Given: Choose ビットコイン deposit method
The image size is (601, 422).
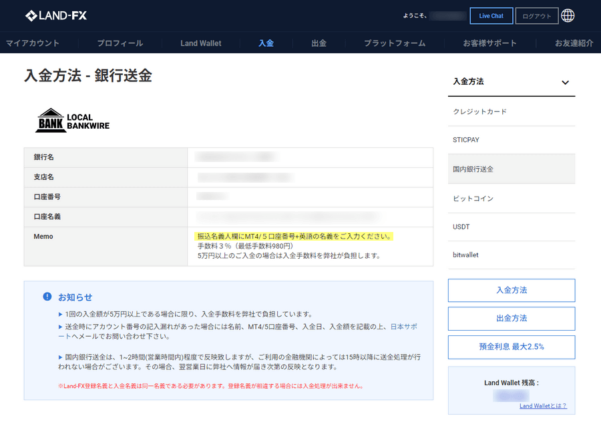Looking at the screenshot, I should coord(512,199).
